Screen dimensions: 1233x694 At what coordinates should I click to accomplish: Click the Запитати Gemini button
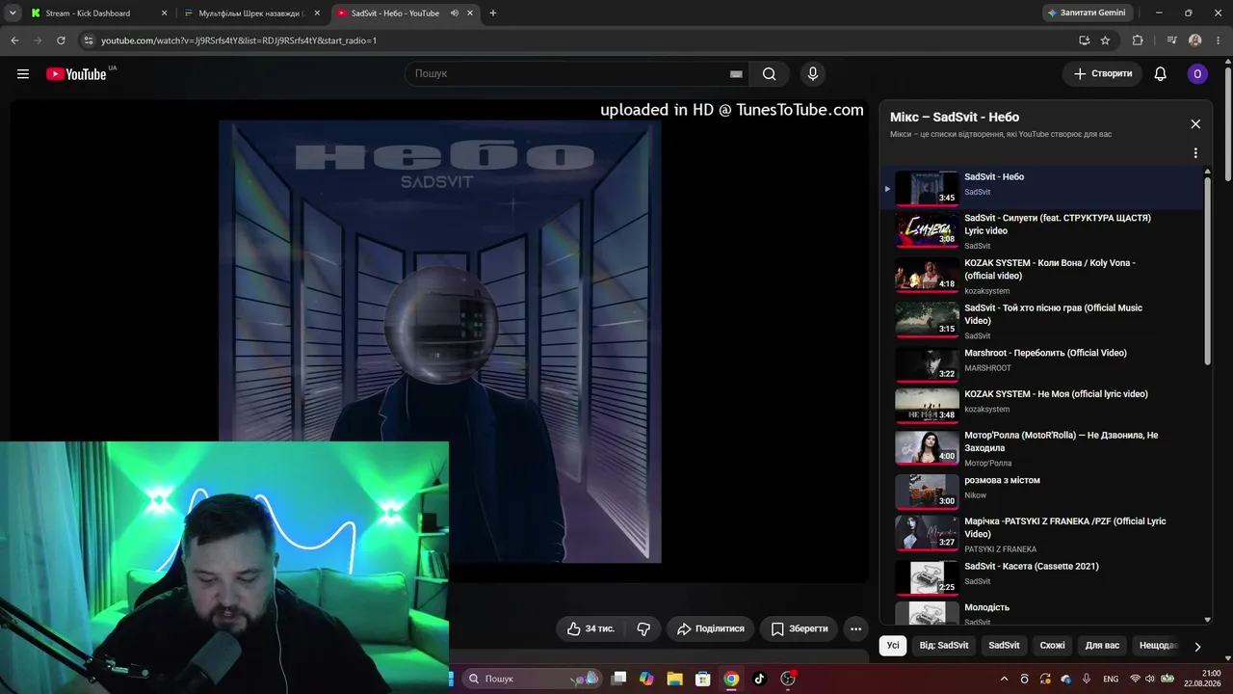1087,13
